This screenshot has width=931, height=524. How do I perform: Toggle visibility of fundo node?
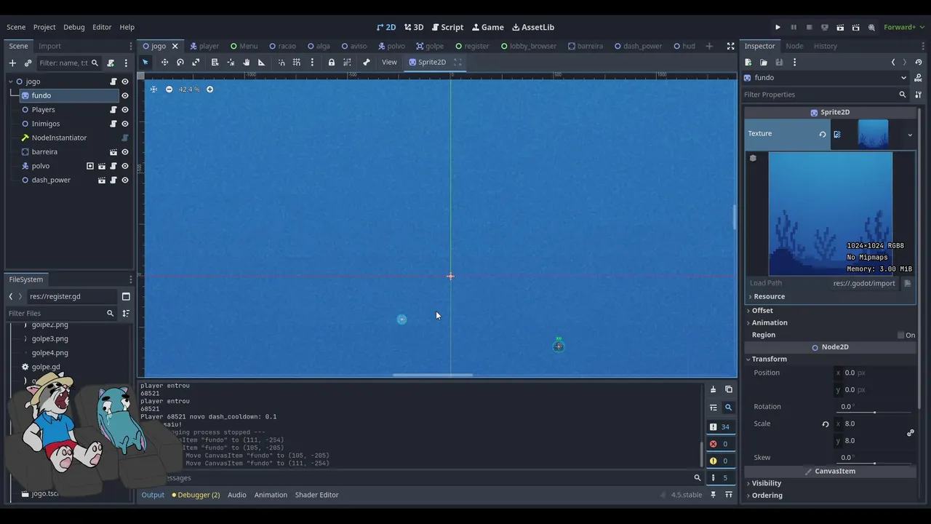click(x=125, y=95)
